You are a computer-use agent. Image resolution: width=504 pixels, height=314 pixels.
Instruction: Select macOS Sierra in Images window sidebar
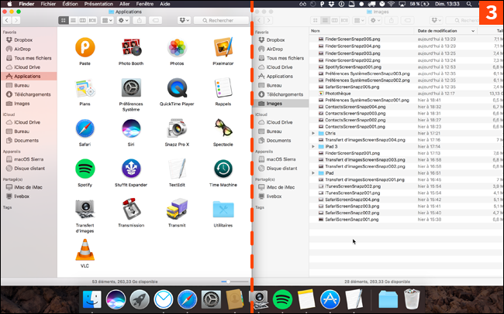click(x=281, y=159)
